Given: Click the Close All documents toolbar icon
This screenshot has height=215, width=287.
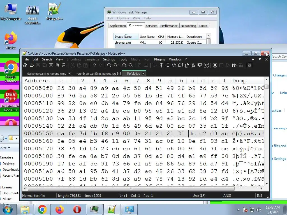Looking at the screenshot, I should tap(57, 65).
